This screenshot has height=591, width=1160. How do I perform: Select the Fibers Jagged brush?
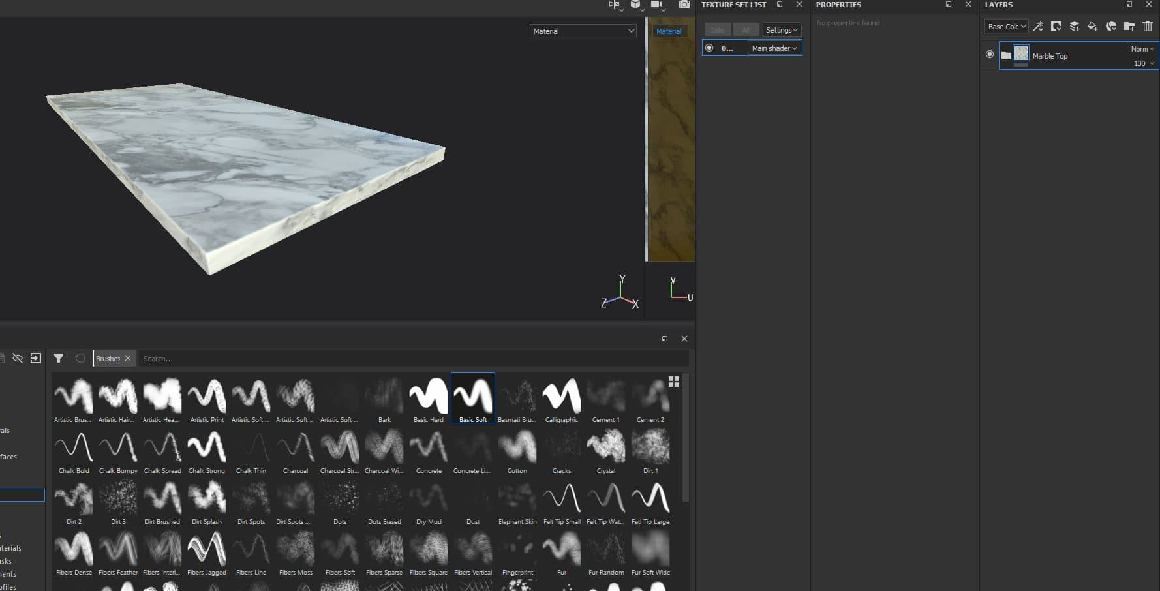207,552
